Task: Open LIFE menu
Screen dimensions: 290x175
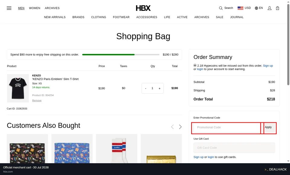Action: point(167,17)
